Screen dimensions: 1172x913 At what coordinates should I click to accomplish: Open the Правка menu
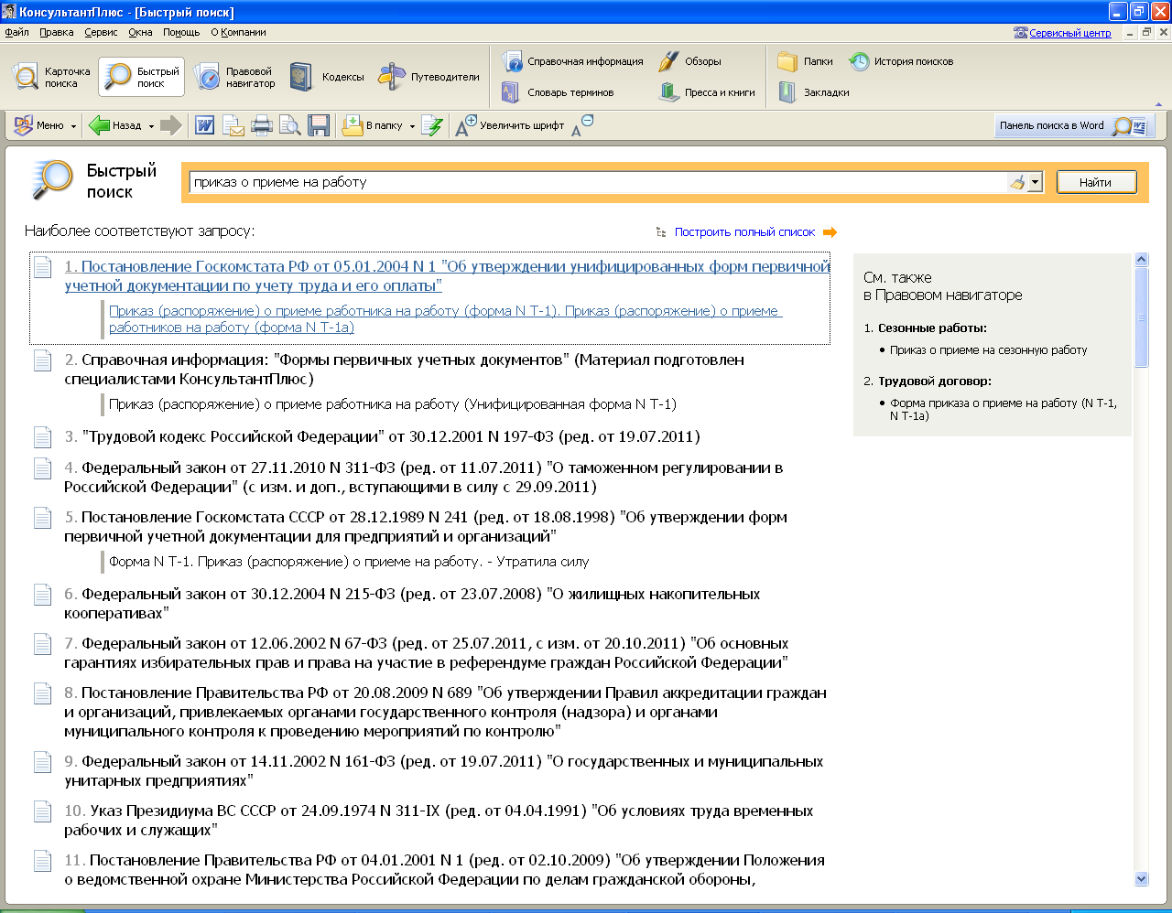click(x=57, y=32)
